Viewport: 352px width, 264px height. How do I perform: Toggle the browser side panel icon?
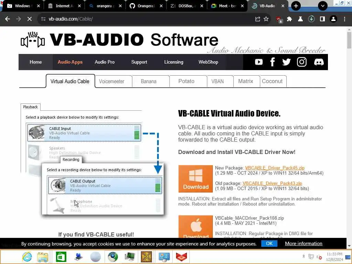coord(322,19)
